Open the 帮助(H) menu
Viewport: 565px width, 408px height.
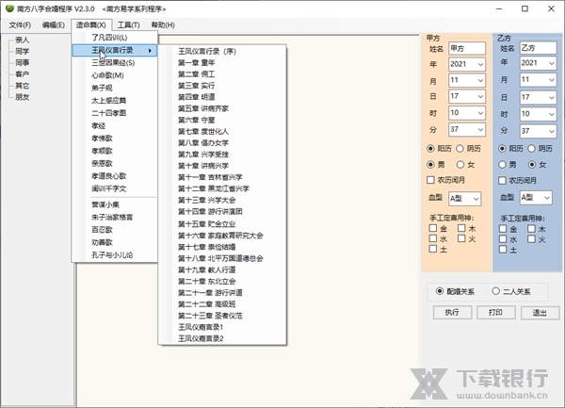point(163,24)
